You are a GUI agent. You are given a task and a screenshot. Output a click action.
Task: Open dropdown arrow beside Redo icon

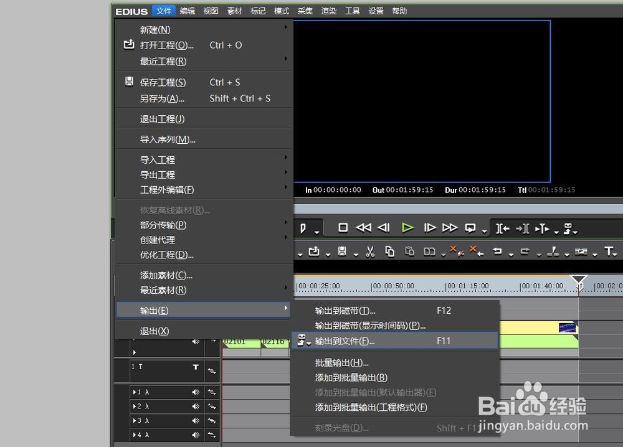(x=539, y=255)
